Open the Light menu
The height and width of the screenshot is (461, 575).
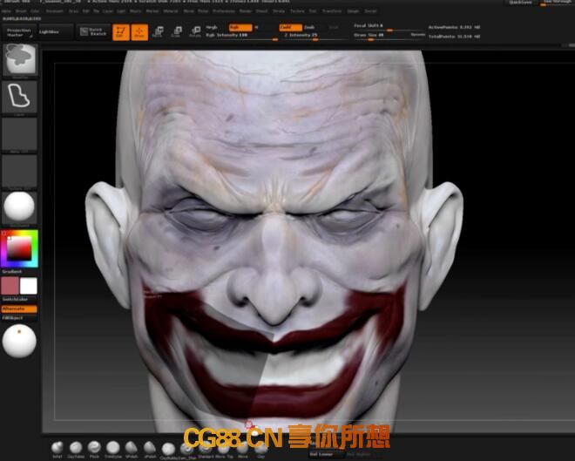(121, 11)
